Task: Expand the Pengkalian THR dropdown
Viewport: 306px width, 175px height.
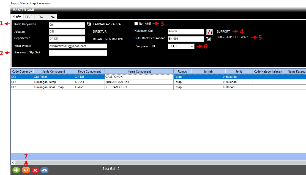Action: (192, 47)
